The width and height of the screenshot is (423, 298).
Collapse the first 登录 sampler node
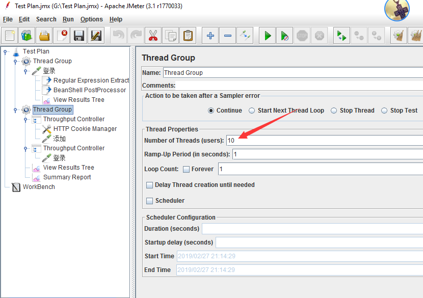[x=25, y=71]
